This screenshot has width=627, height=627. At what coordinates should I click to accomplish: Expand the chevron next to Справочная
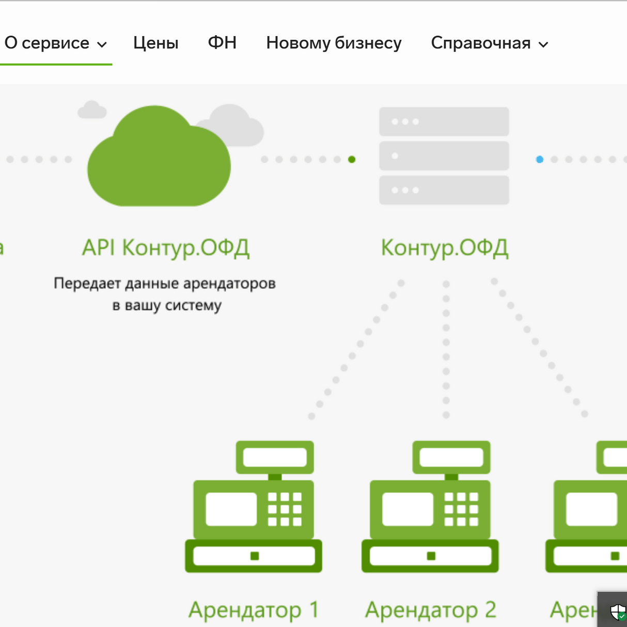[543, 45]
